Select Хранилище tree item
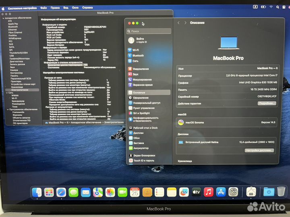Viewport: 290px width, 217px height. coord(17,87)
